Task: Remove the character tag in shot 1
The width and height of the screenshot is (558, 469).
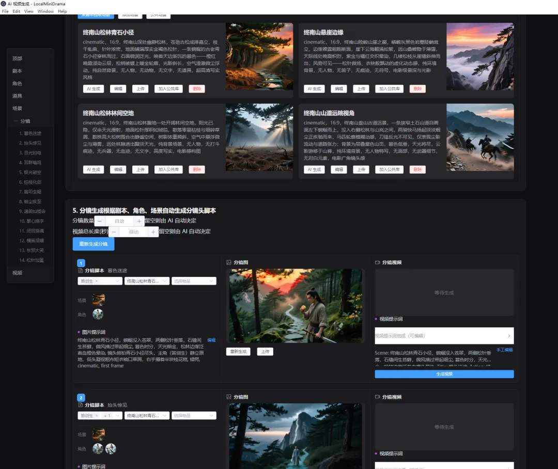Action: click(x=97, y=281)
